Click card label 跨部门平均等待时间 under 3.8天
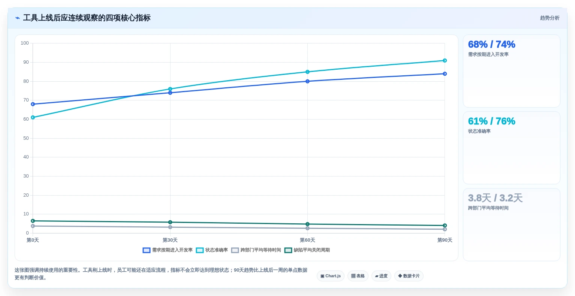575x296 pixels. pyautogui.click(x=488, y=208)
